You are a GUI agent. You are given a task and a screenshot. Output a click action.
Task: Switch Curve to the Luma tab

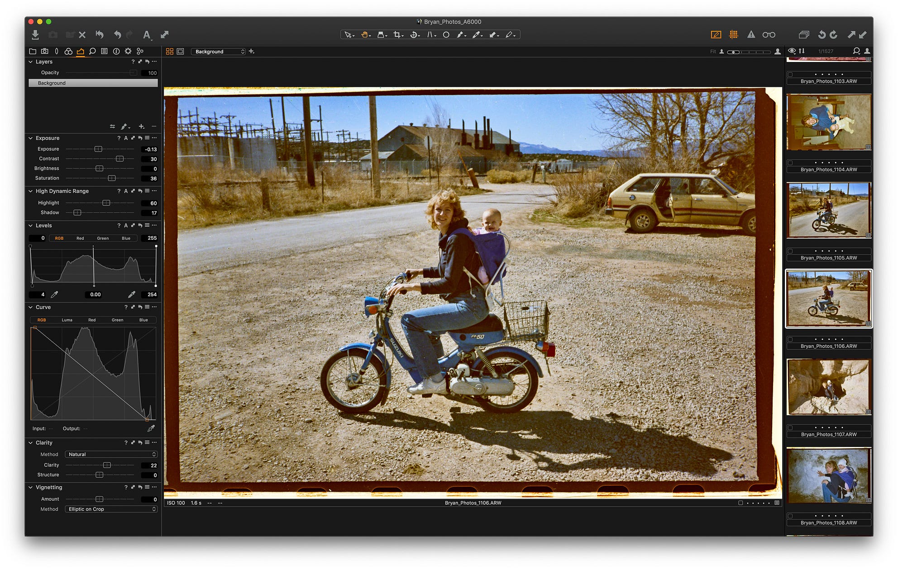click(67, 320)
